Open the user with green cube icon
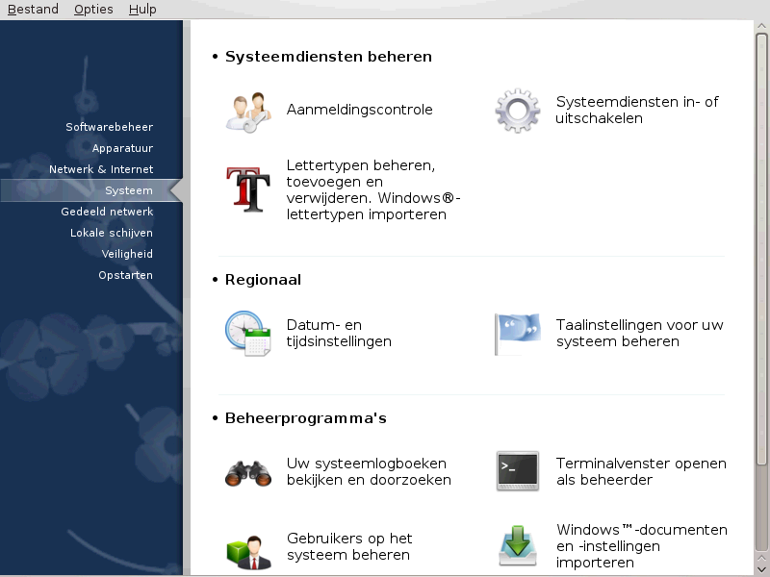Screen dimensions: 770x577 click(x=248, y=552)
